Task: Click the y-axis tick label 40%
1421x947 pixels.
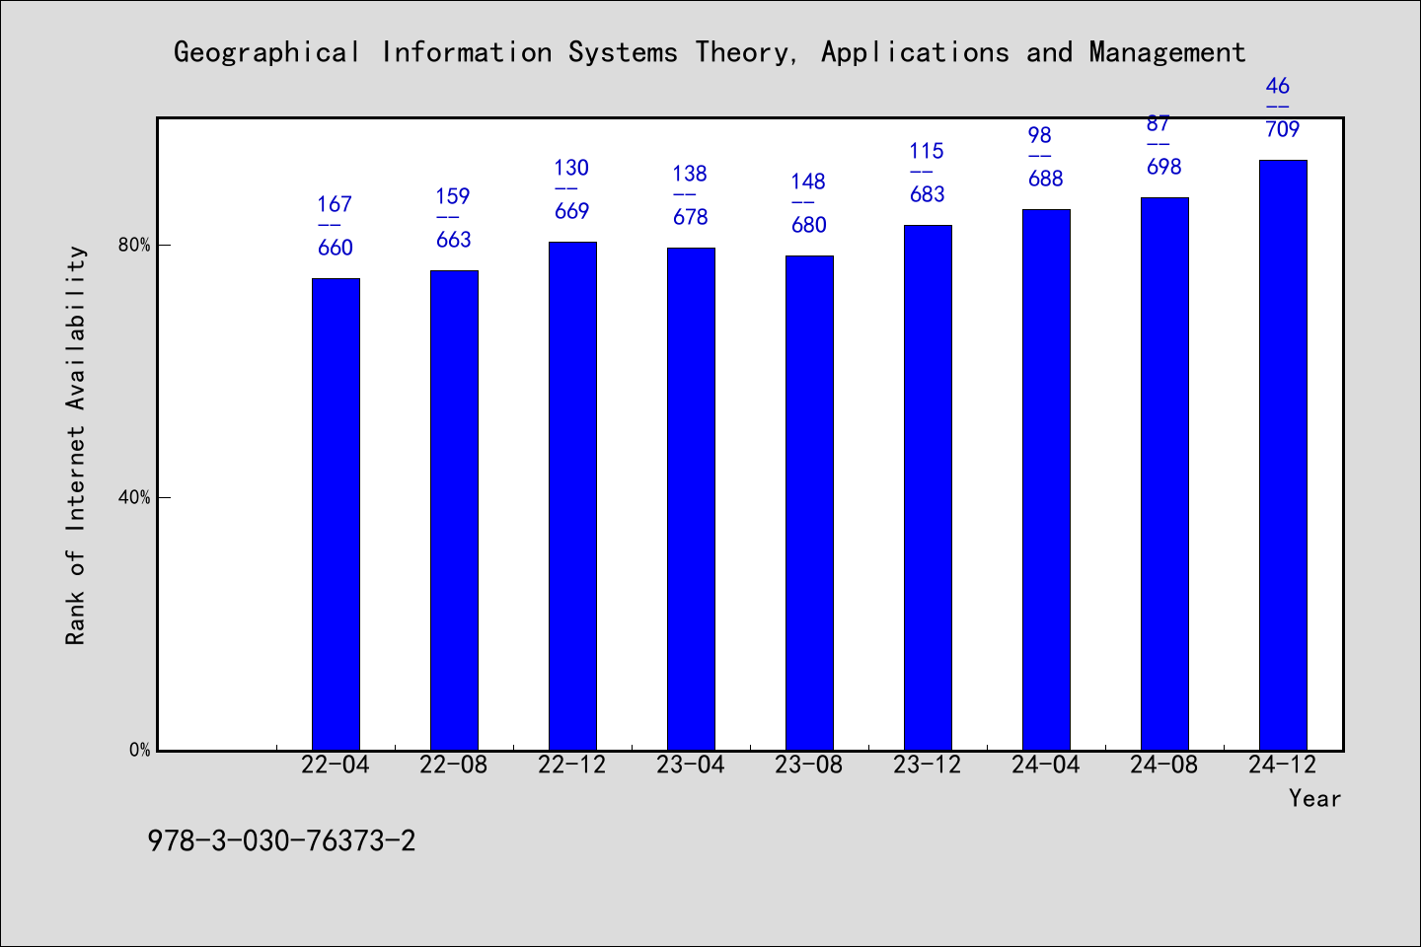Action: pos(134,497)
